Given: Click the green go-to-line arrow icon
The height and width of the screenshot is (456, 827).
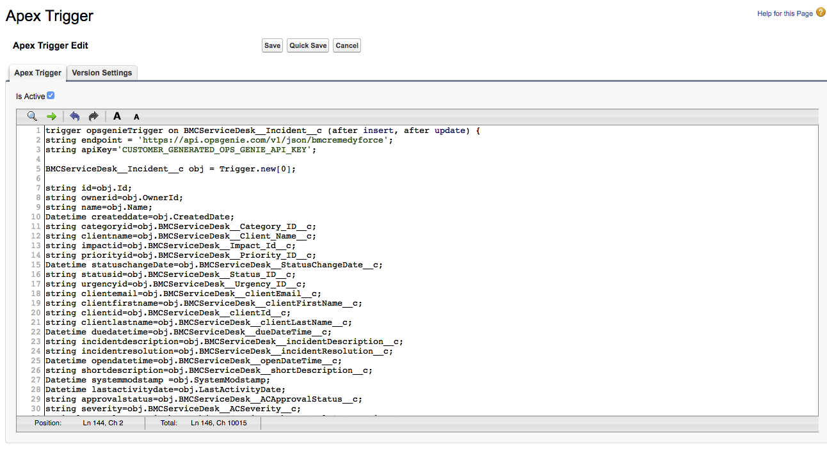Looking at the screenshot, I should tap(52, 116).
